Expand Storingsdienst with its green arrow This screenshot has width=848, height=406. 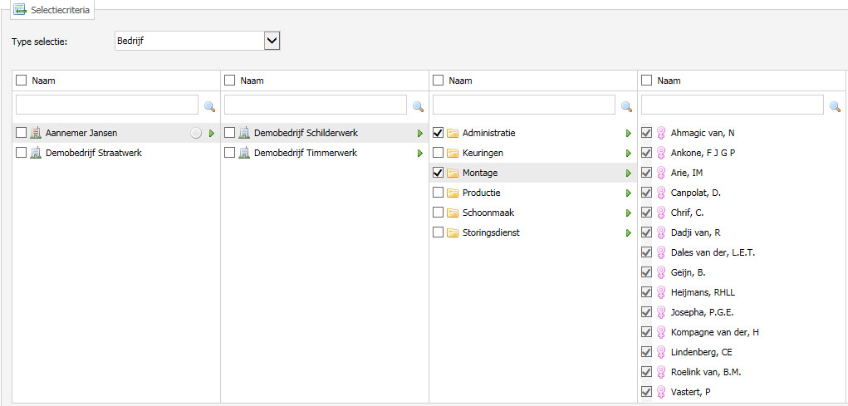(x=629, y=232)
